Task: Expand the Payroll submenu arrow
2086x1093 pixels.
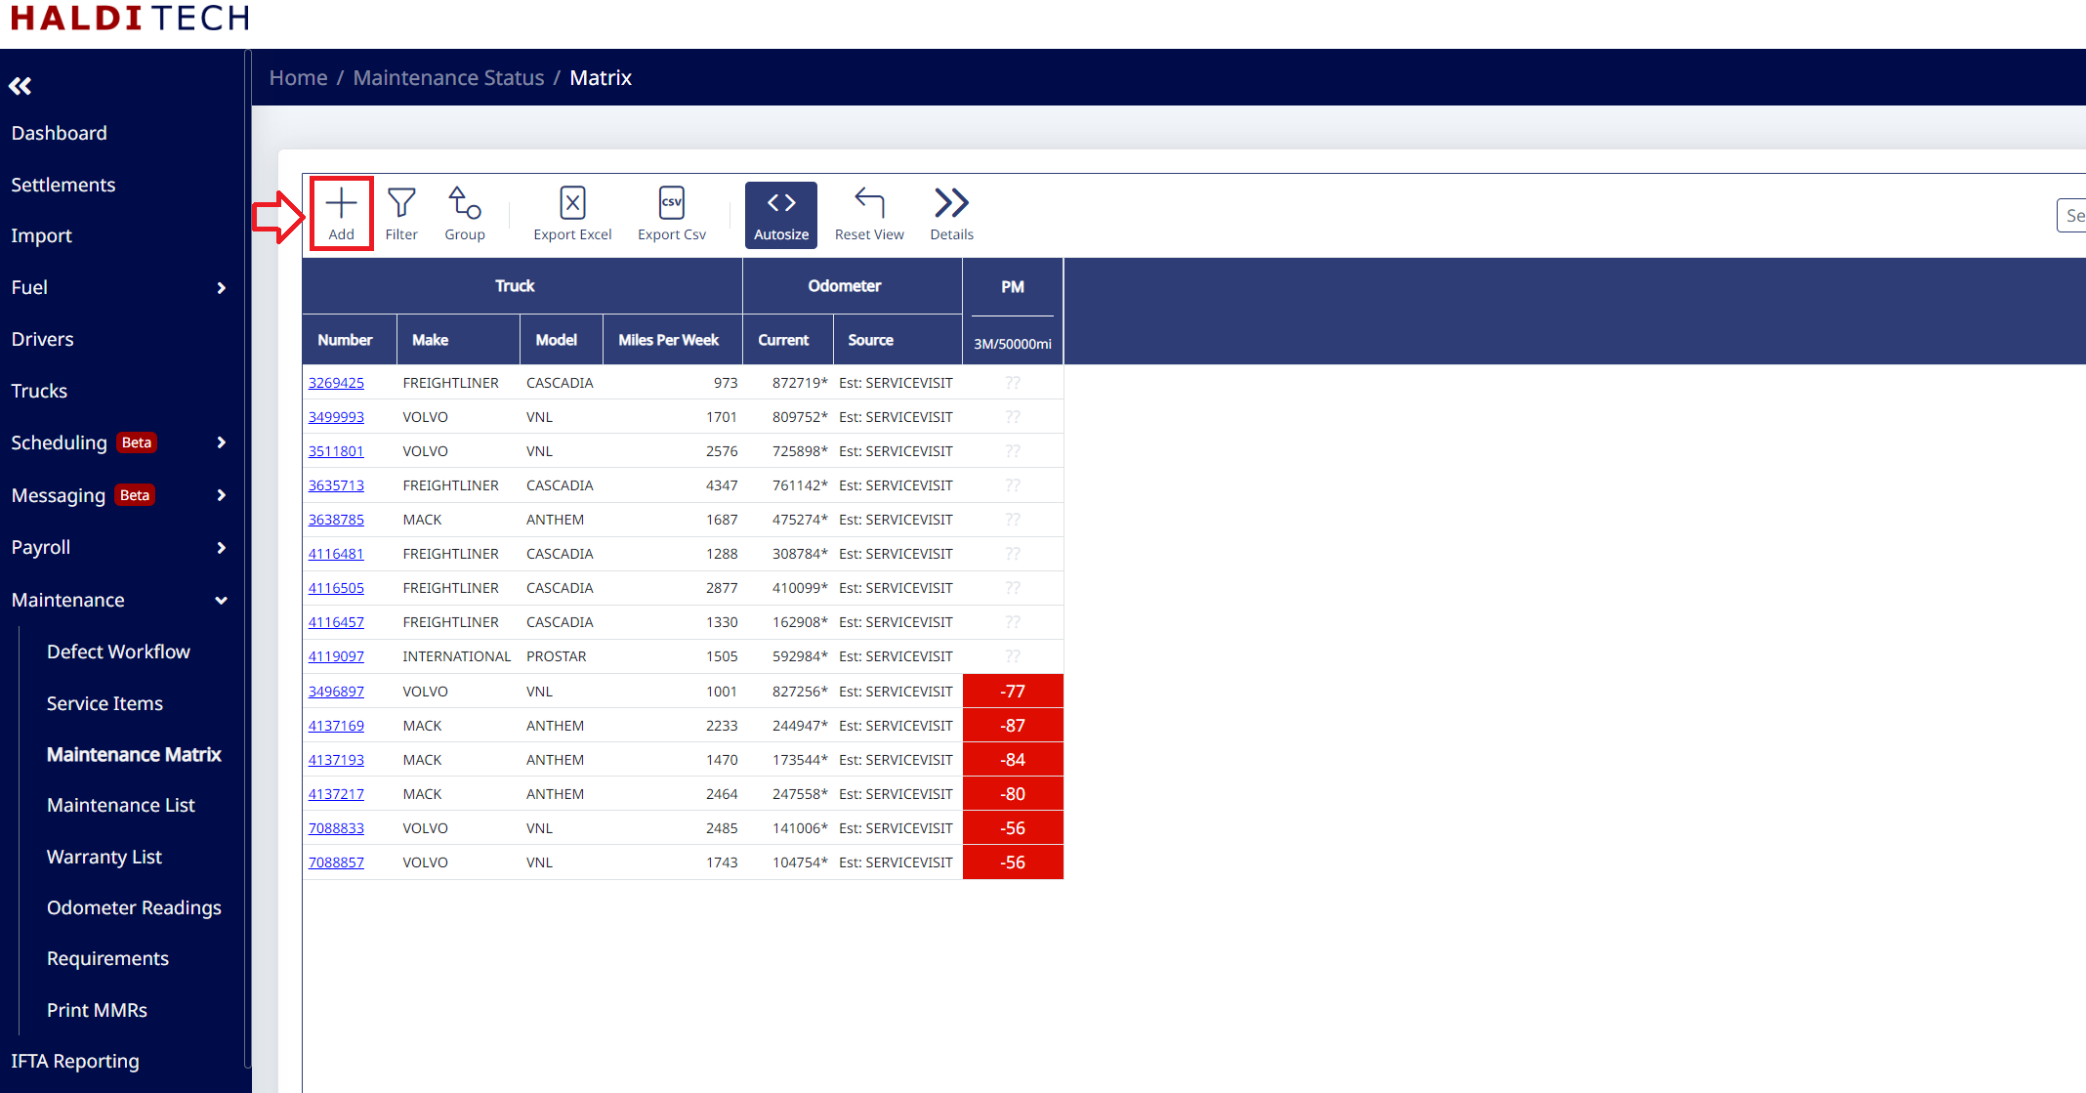Action: (222, 548)
